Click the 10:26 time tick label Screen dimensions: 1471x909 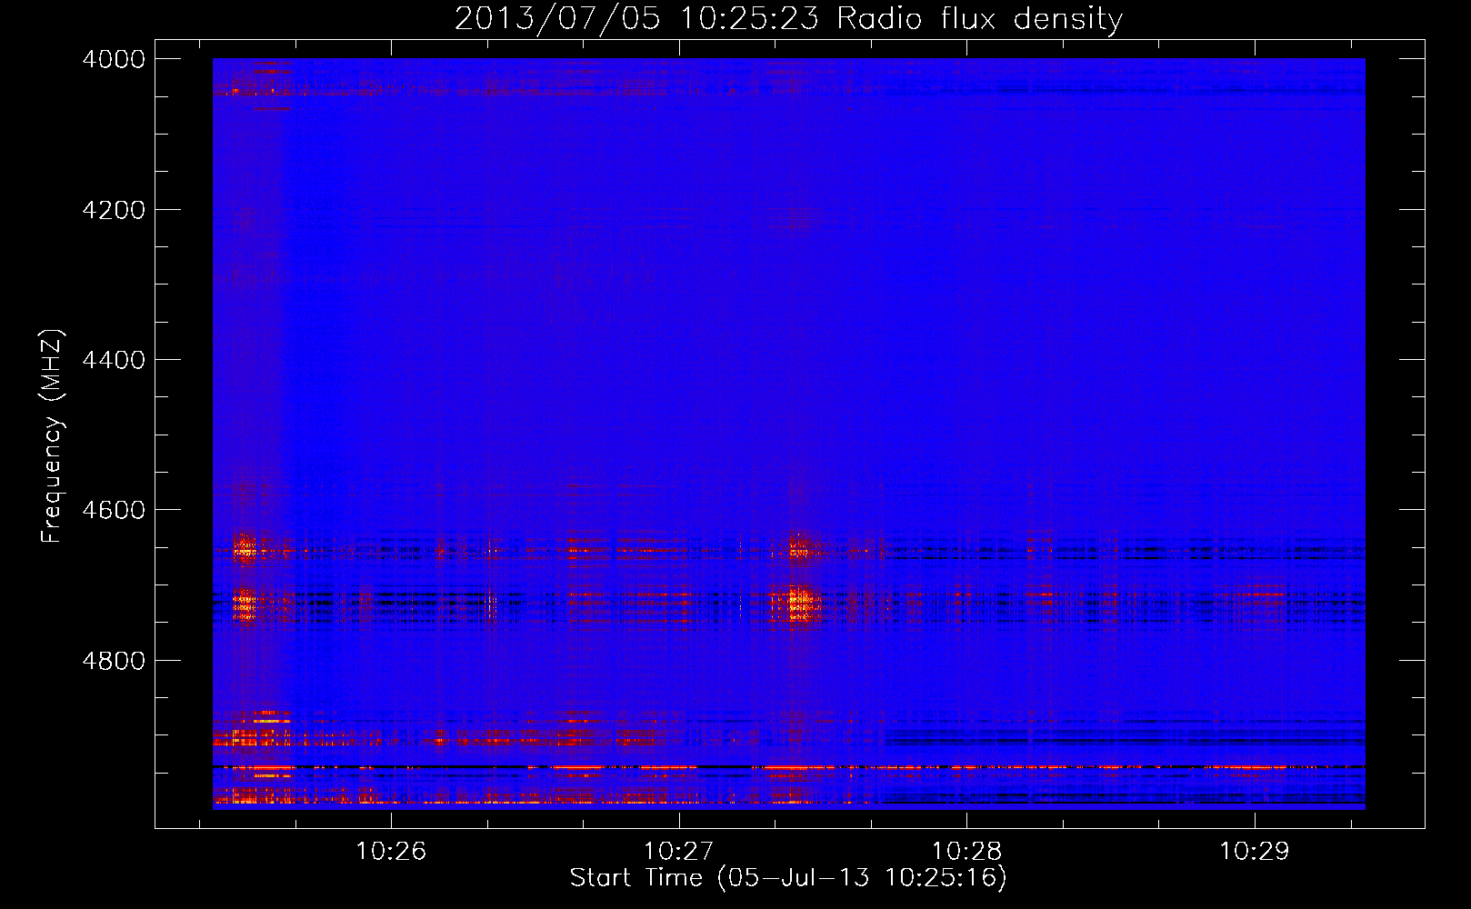pyautogui.click(x=391, y=852)
